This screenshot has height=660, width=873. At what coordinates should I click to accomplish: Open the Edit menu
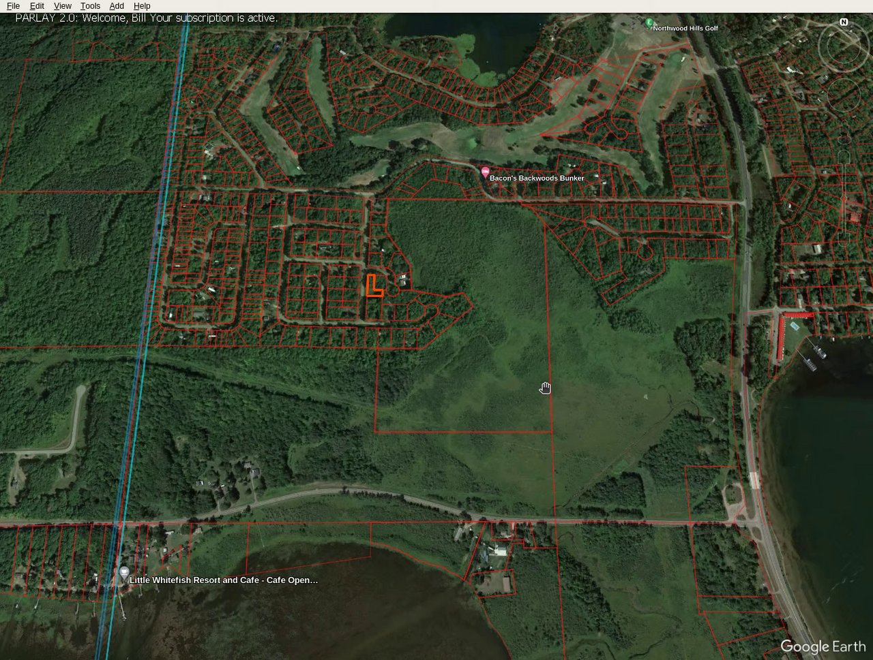point(37,6)
